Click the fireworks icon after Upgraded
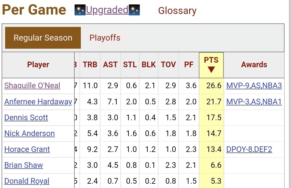 (x=134, y=10)
